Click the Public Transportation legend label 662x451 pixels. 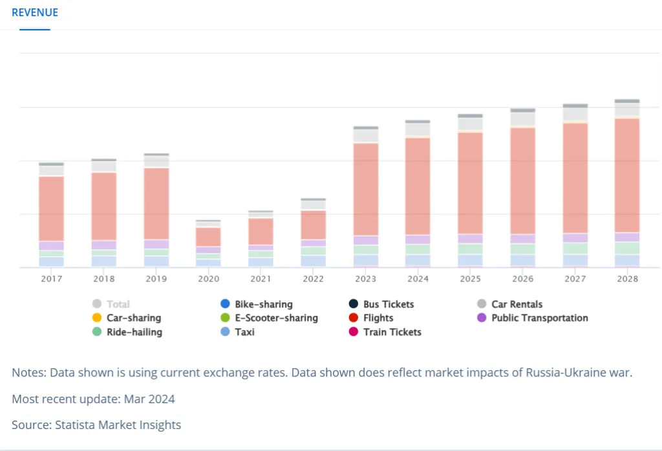click(540, 318)
